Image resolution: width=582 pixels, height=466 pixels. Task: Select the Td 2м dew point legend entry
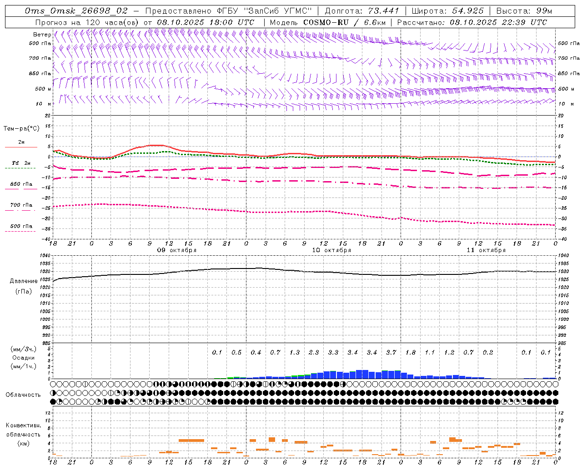tap(21, 165)
